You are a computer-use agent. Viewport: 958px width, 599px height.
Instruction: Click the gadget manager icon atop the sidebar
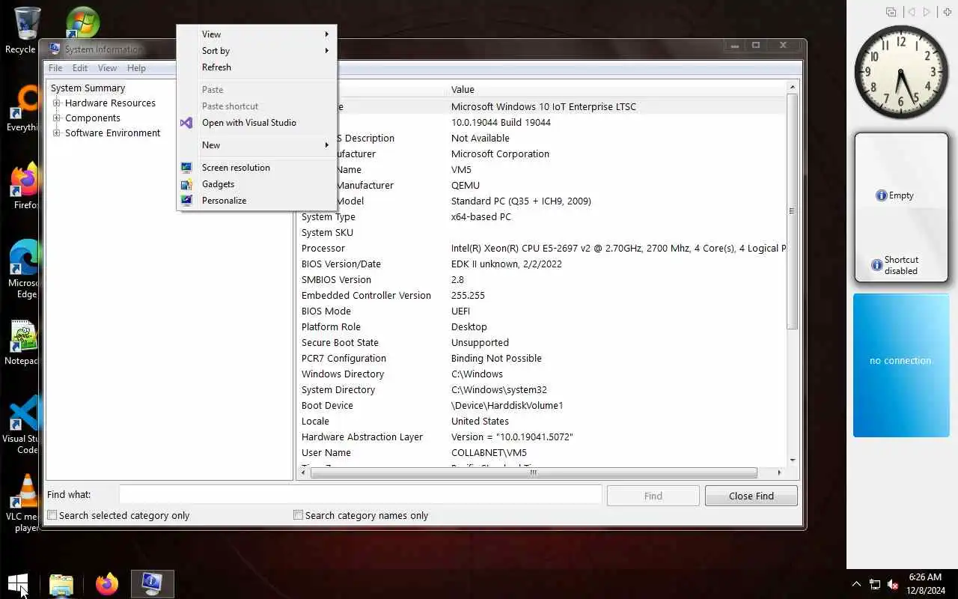[x=891, y=12]
